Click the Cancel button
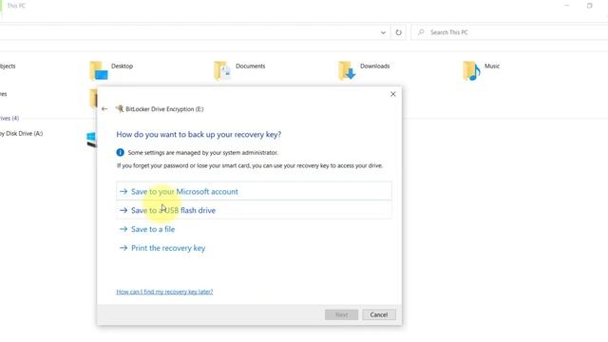Image resolution: width=608 pixels, height=342 pixels. tap(379, 314)
